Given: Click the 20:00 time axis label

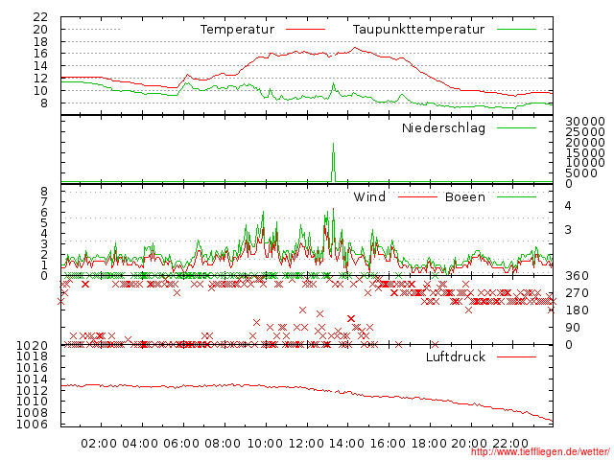Looking at the screenshot, I should (x=469, y=444).
